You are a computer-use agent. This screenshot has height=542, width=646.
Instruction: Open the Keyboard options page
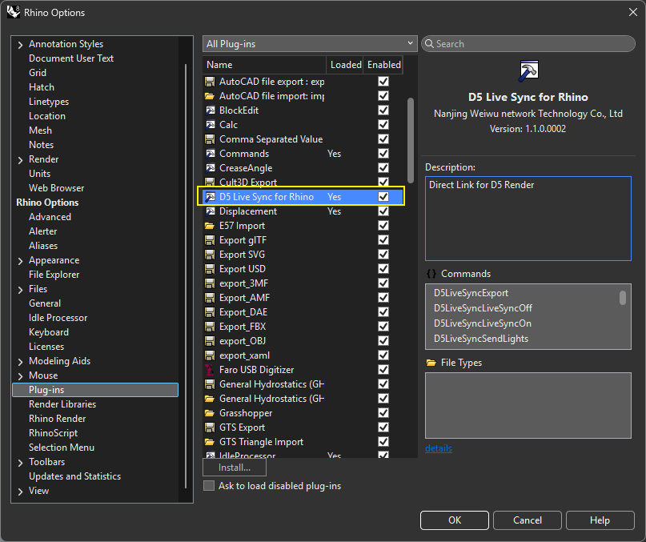click(x=49, y=332)
